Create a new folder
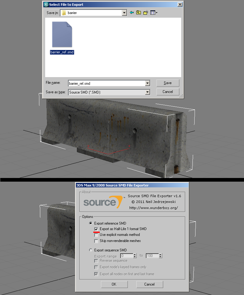Screen dimensions: 244x295 pyautogui.click(x=146, y=12)
